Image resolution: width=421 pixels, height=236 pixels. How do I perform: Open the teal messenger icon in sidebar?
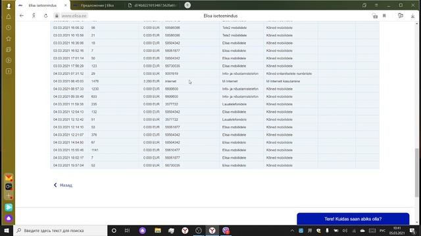click(x=9, y=207)
